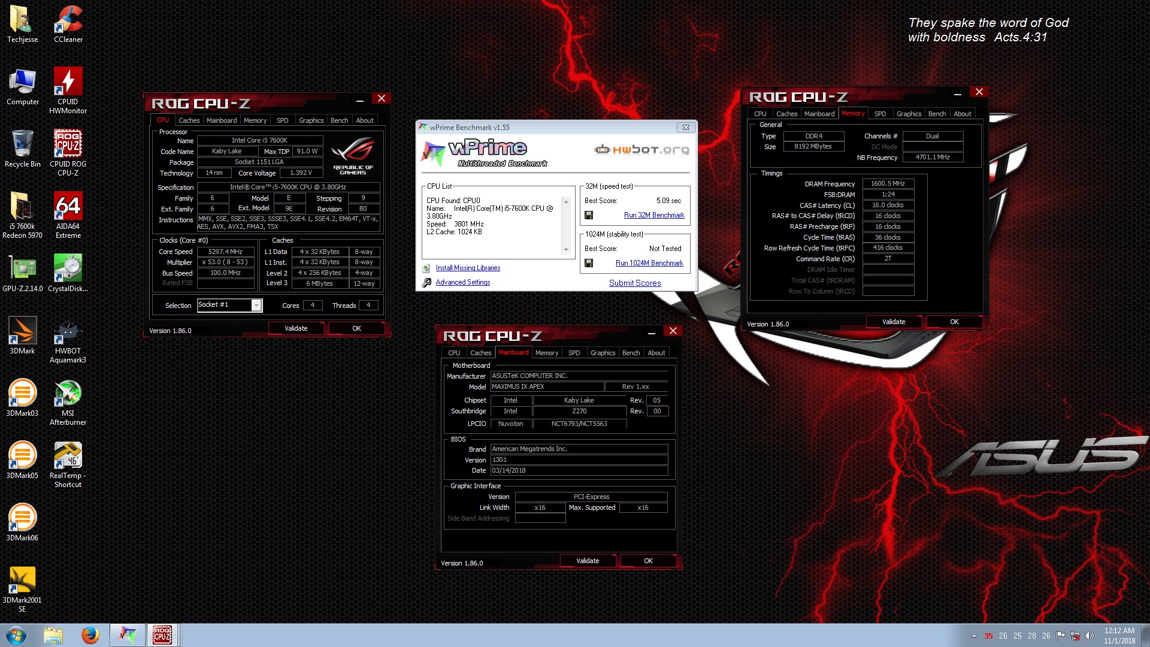
Task: Open Firefox from the taskbar
Action: (90, 635)
